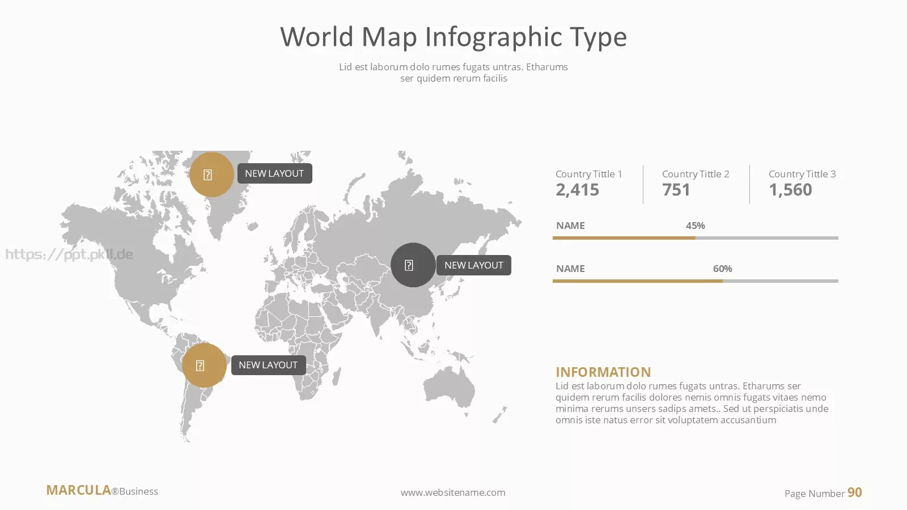Click the 45% NAME progress bar

[x=696, y=238]
